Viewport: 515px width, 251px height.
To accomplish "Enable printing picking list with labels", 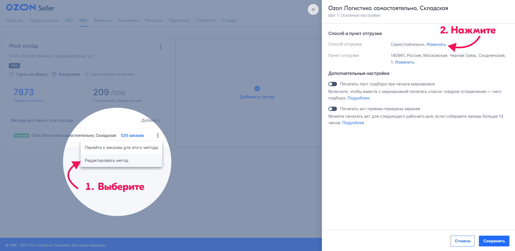I will tap(333, 84).
